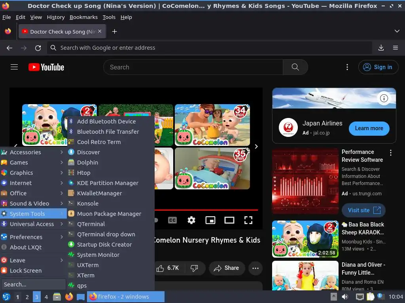405x303 pixels.
Task: Open video settings gear icon
Action: (x=191, y=220)
